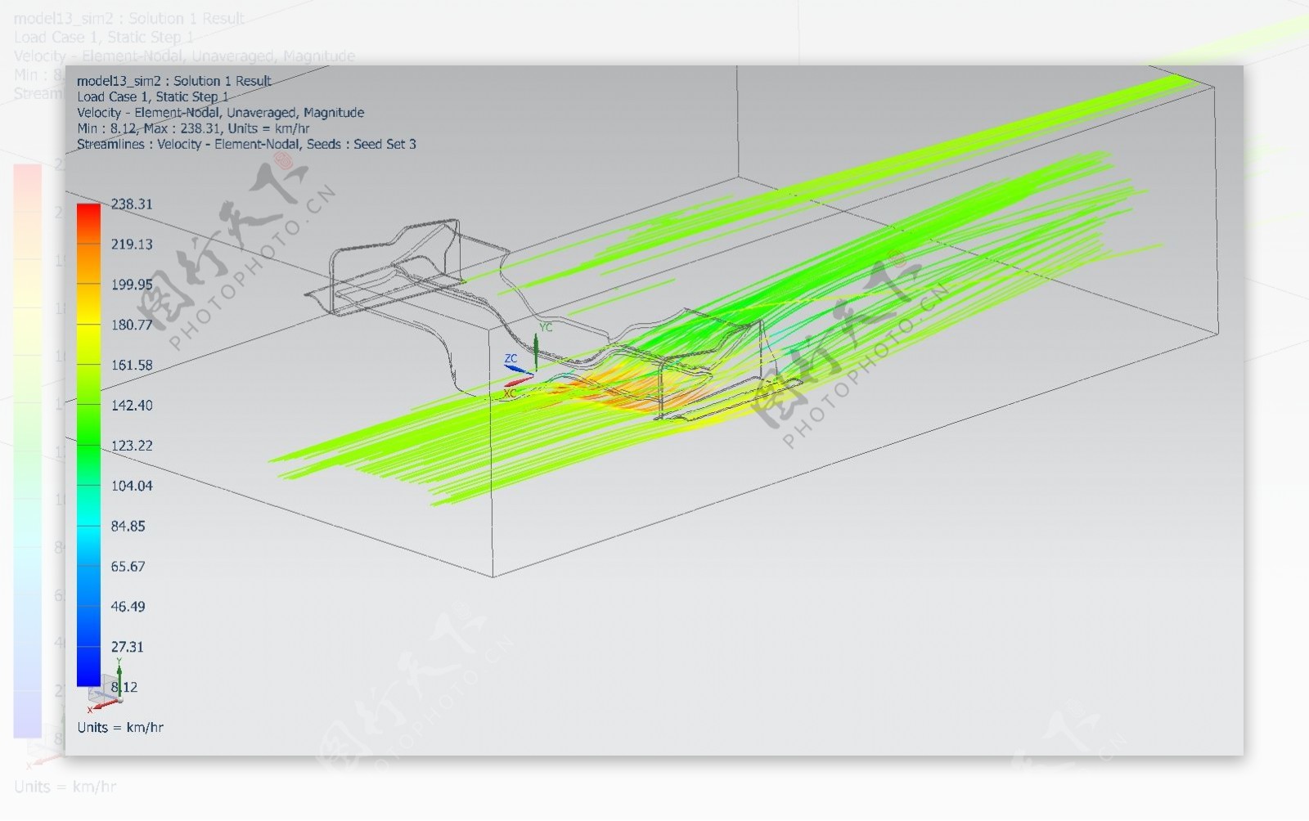
Task: Click the YC axis label of the triad
Action: click(546, 327)
